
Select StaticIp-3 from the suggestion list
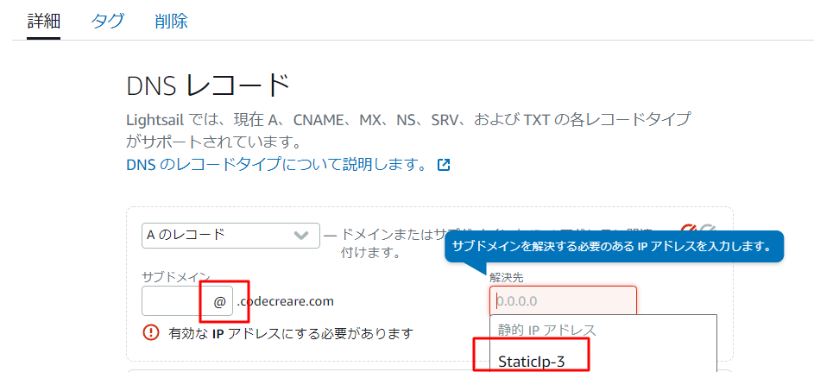pyautogui.click(x=532, y=360)
